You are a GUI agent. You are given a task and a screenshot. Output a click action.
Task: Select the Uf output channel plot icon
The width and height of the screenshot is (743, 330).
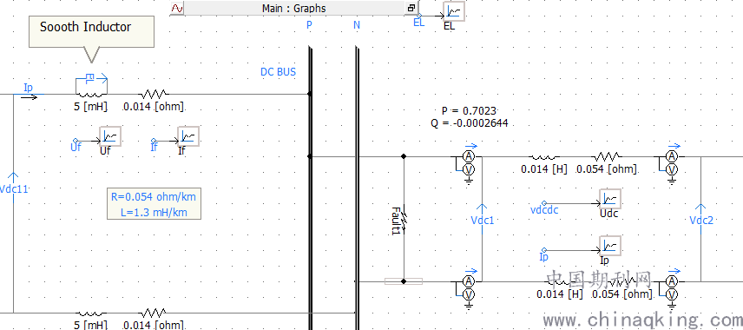coord(110,136)
